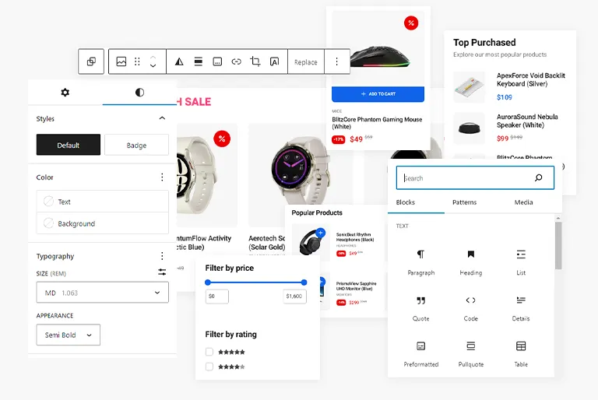Open the Semi Bold appearance dropdown
Image resolution: width=598 pixels, height=400 pixels.
(x=69, y=335)
